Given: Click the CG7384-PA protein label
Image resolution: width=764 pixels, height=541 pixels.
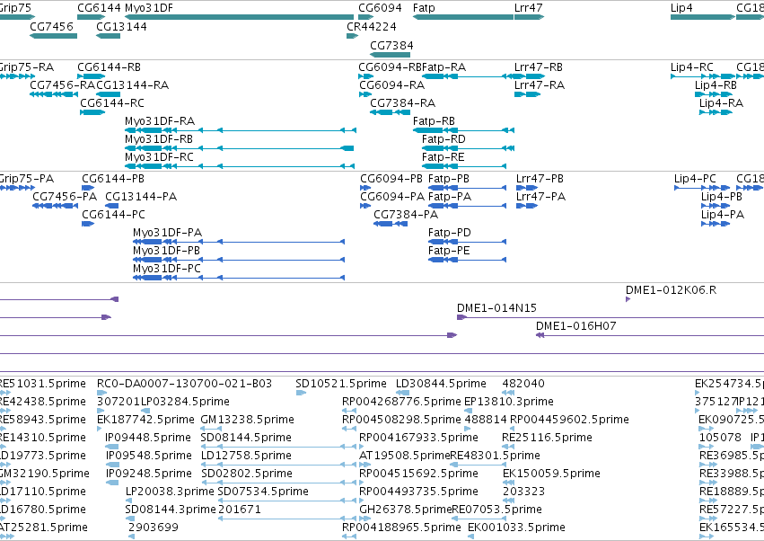Looking at the screenshot, I should [x=406, y=215].
